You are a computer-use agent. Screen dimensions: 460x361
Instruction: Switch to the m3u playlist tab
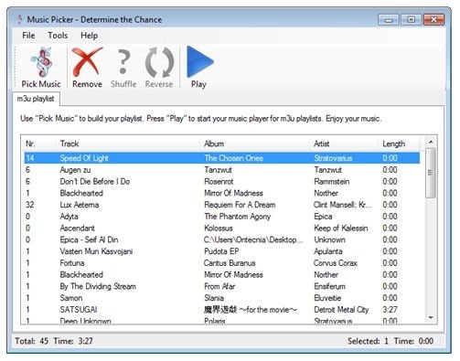[x=36, y=99]
